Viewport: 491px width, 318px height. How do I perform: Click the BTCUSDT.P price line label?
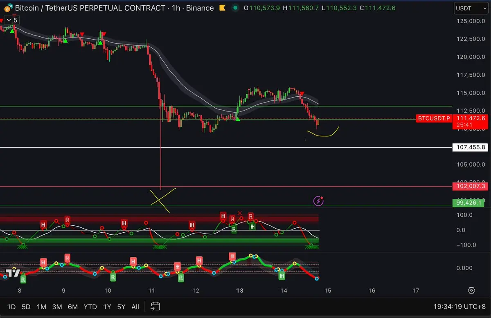point(434,118)
